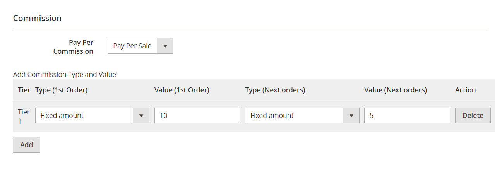Open Type (Next orders) Fixed amount dropdown

294,115
